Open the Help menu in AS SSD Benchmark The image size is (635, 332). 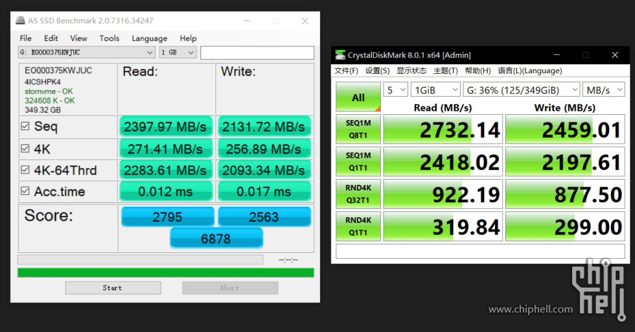pos(188,38)
